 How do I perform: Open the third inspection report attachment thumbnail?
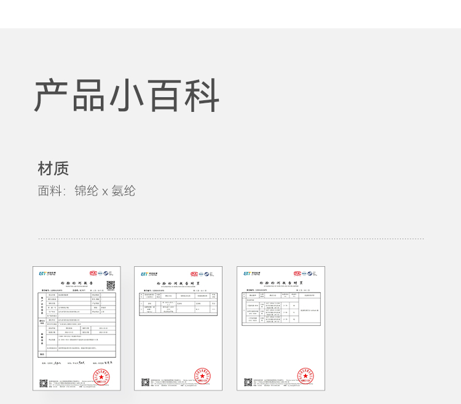pyautogui.click(x=281, y=328)
